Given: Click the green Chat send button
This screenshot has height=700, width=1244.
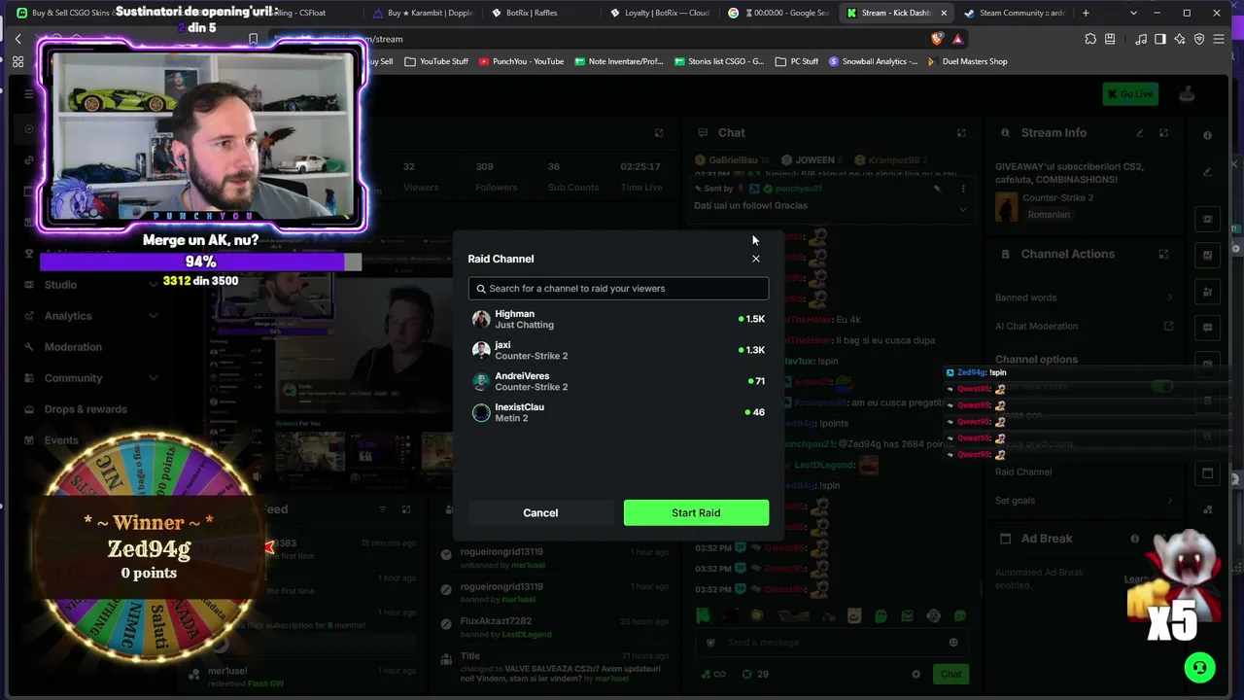Looking at the screenshot, I should (x=950, y=674).
